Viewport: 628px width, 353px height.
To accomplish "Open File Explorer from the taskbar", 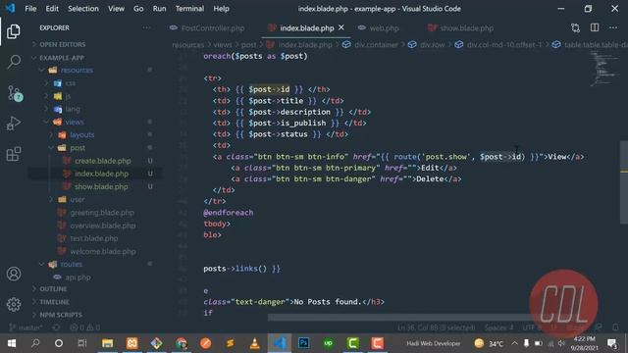I will [107, 343].
